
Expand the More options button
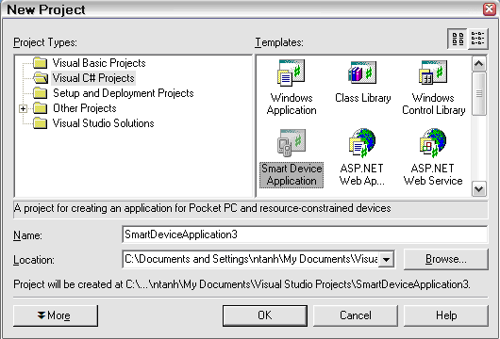[x=56, y=315]
